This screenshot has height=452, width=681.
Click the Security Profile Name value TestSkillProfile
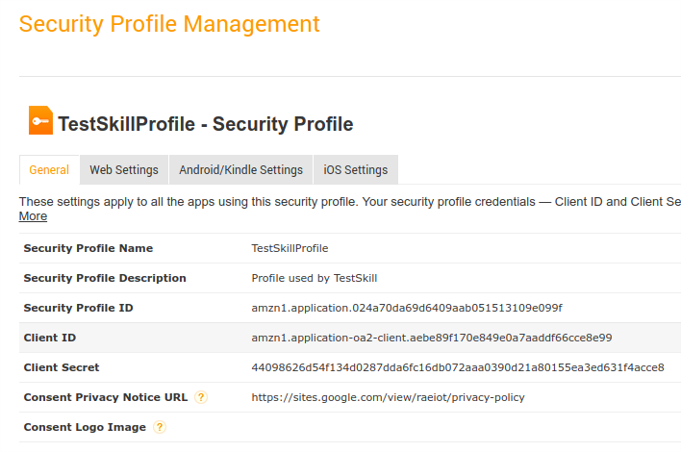click(290, 248)
